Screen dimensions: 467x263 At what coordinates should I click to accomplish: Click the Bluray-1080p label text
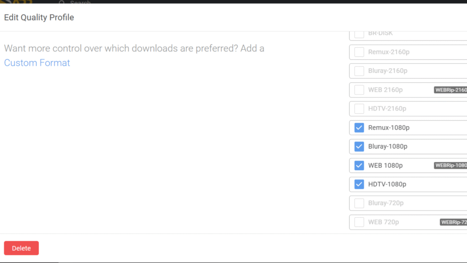(x=388, y=147)
